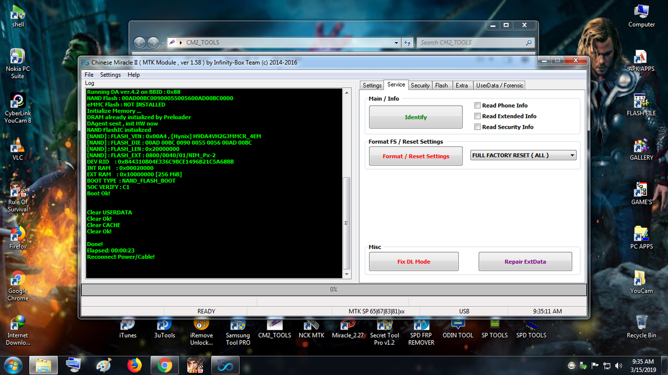Open Google Chrome desktop shortcut

tap(18, 286)
